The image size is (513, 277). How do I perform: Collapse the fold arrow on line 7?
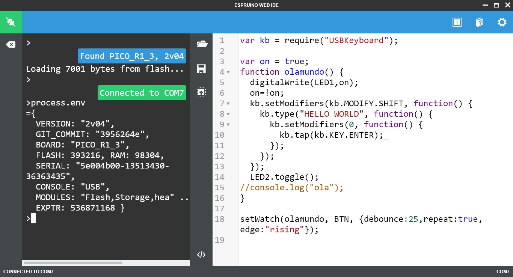(228, 104)
